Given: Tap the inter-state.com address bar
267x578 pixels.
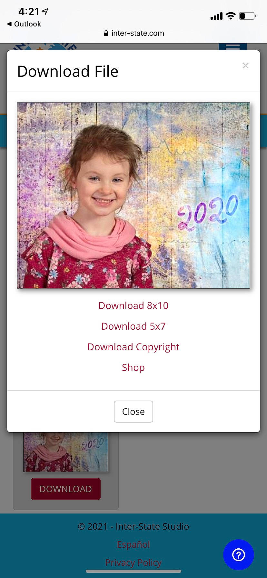Looking at the screenshot, I should [133, 33].
